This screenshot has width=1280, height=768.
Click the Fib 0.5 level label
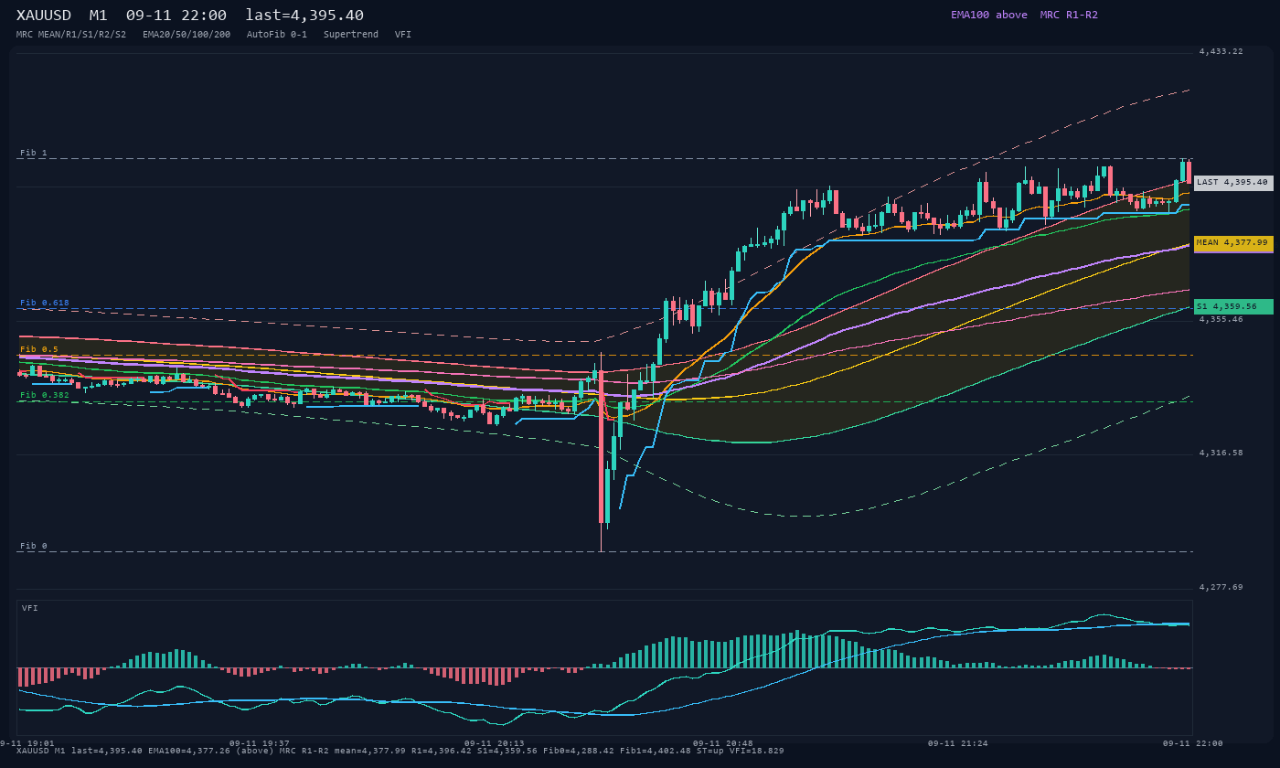click(39, 349)
